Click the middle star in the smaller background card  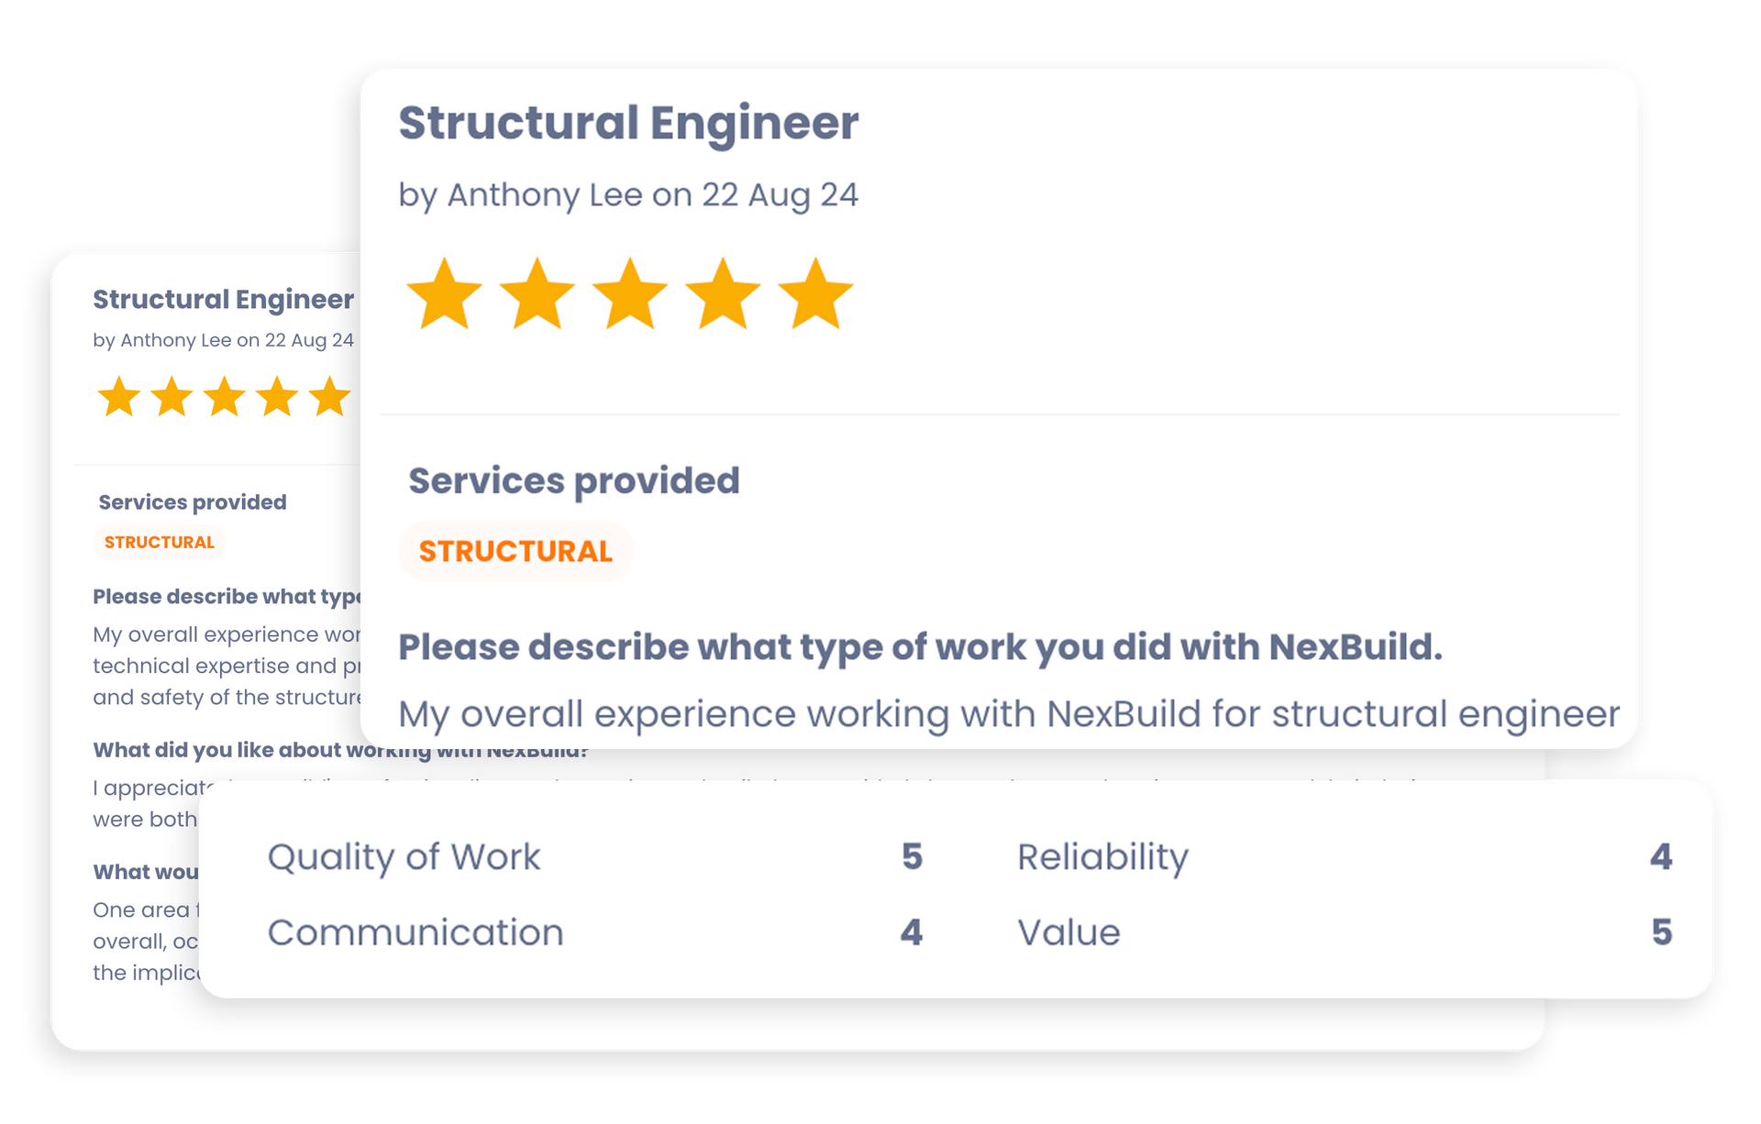pos(225,398)
